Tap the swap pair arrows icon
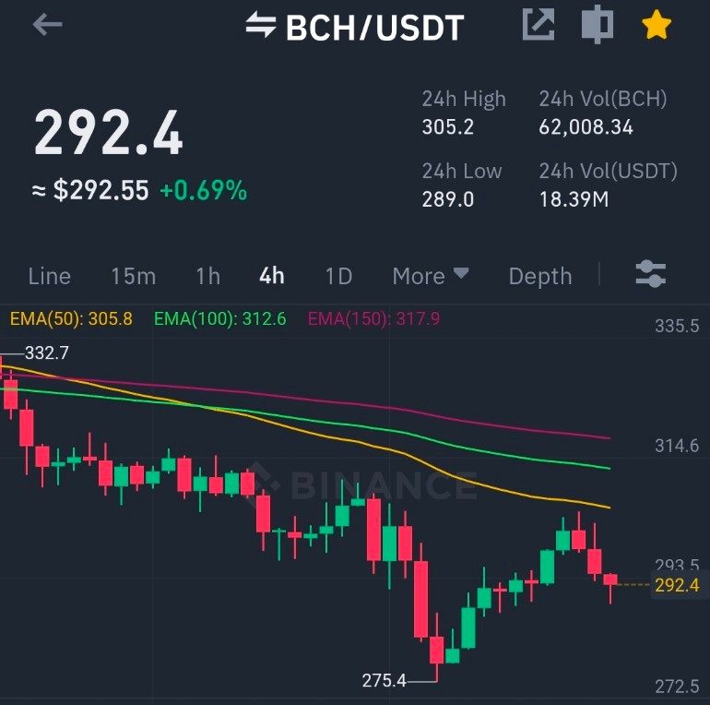Image resolution: width=710 pixels, height=705 pixels. (261, 25)
